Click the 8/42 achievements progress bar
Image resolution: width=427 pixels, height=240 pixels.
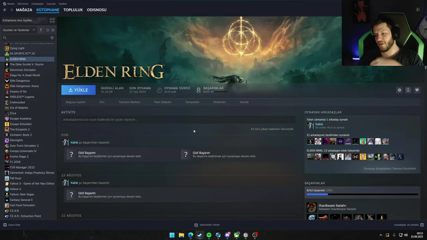pyautogui.click(x=219, y=92)
